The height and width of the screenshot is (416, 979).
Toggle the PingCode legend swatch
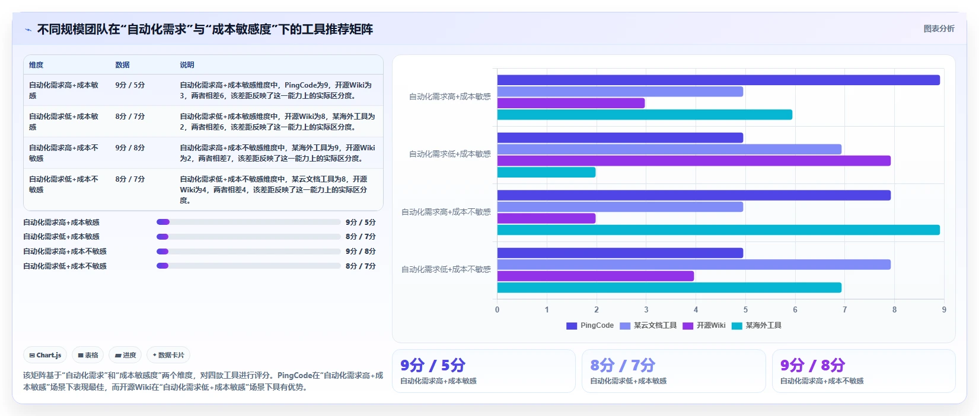pos(572,325)
